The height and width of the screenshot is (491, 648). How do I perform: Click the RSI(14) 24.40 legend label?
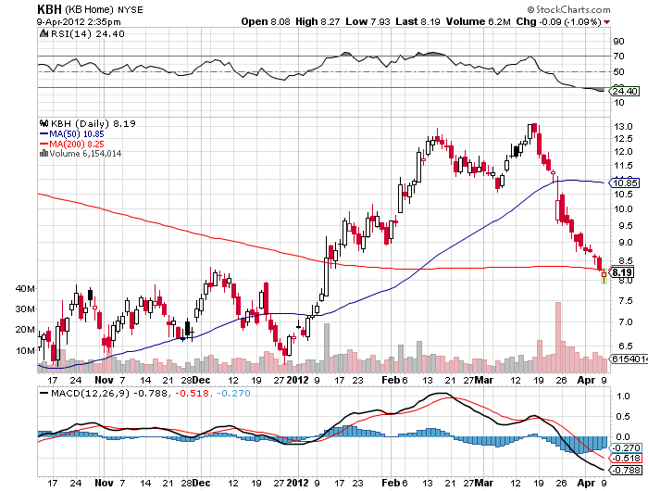pyautogui.click(x=87, y=34)
